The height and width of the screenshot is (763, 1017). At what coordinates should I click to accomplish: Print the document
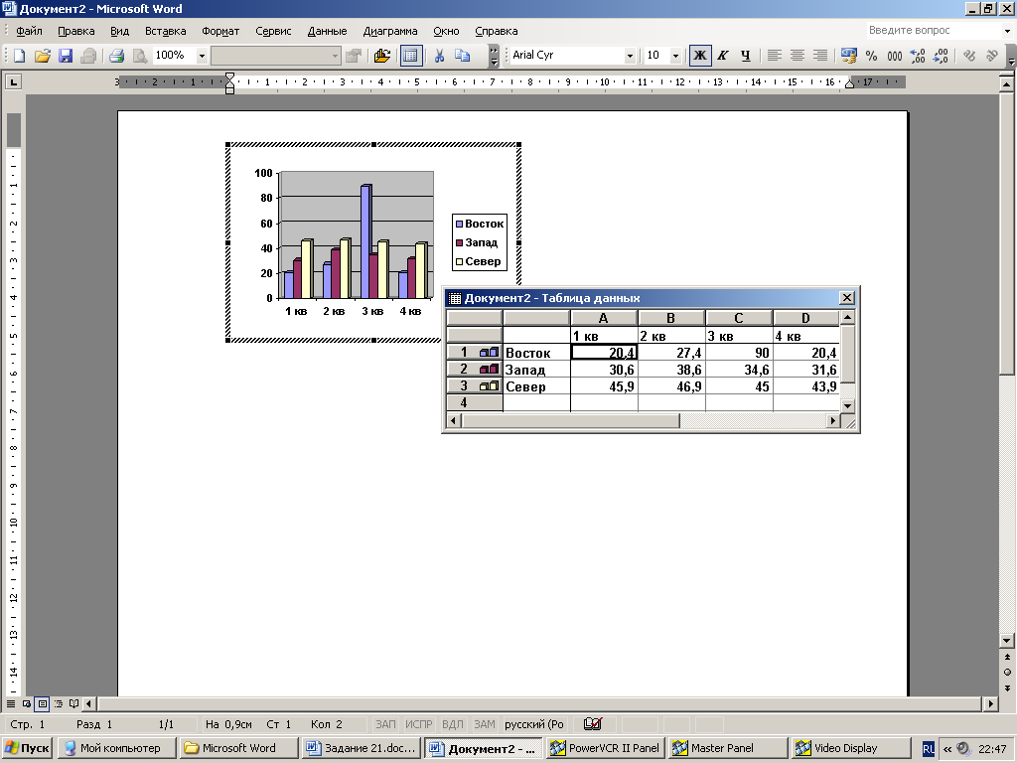[x=117, y=56]
